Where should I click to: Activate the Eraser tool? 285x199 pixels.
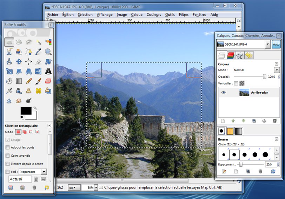click(x=48, y=81)
